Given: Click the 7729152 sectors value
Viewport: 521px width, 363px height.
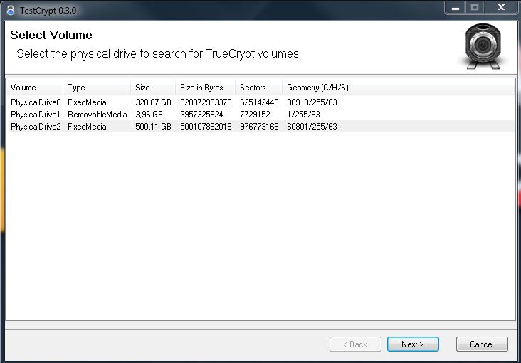Looking at the screenshot, I should [255, 115].
